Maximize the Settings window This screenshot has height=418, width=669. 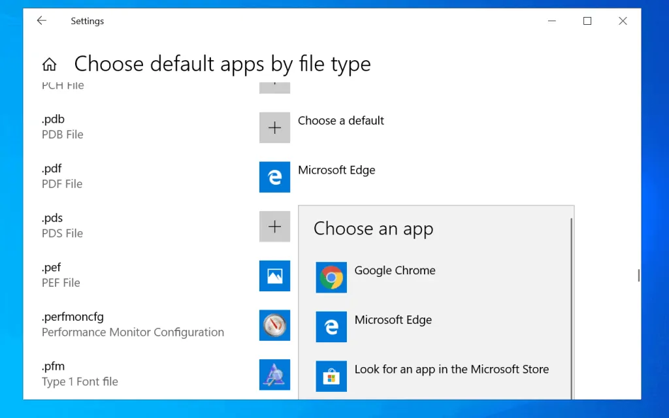(587, 21)
